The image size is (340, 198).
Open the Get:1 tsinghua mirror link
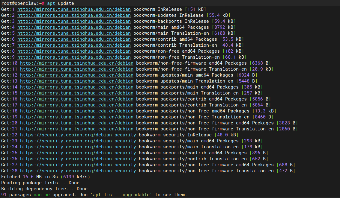(74, 9)
